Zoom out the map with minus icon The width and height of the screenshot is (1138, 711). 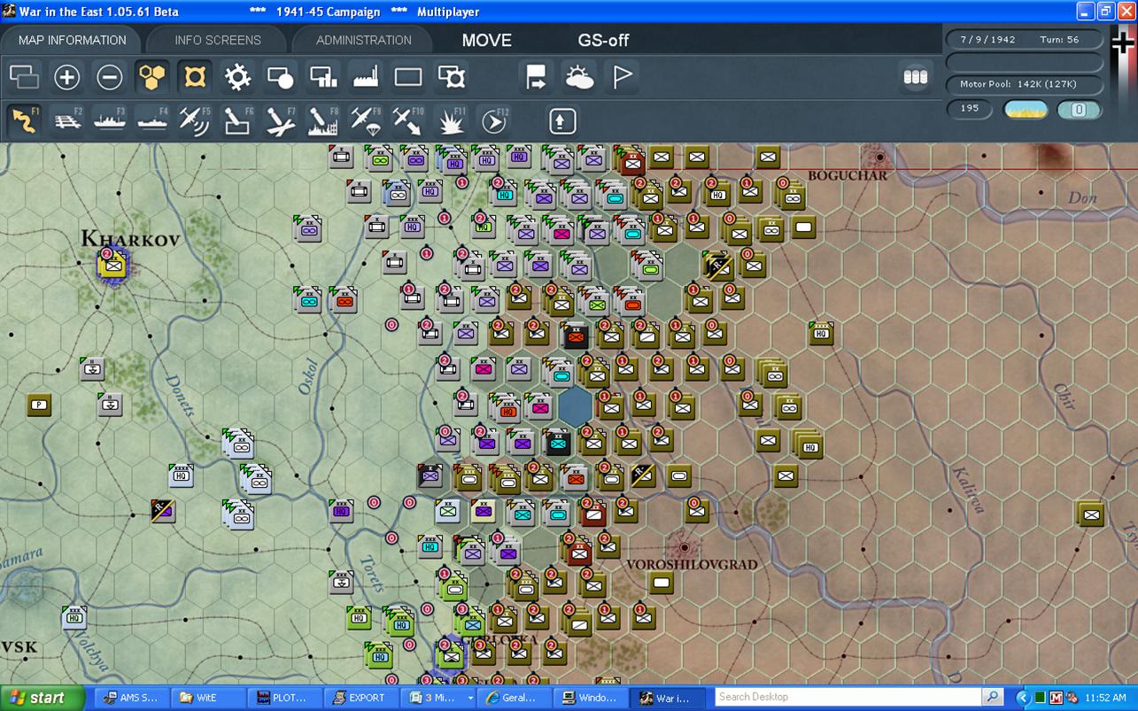pyautogui.click(x=110, y=77)
